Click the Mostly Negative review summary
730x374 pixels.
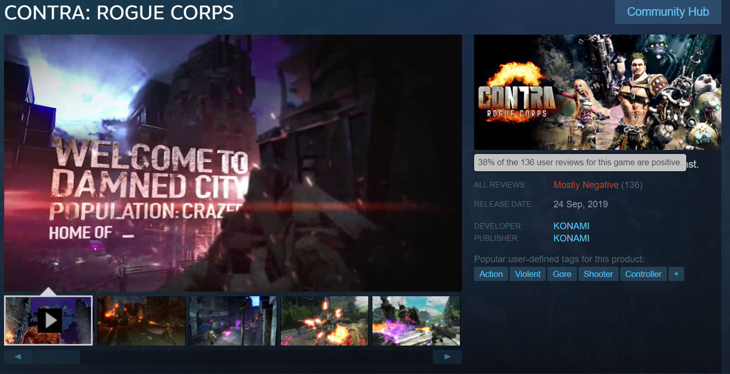pos(586,185)
